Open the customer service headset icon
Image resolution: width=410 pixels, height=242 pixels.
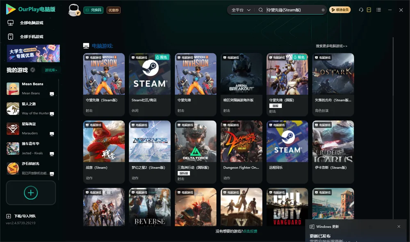coord(361,10)
